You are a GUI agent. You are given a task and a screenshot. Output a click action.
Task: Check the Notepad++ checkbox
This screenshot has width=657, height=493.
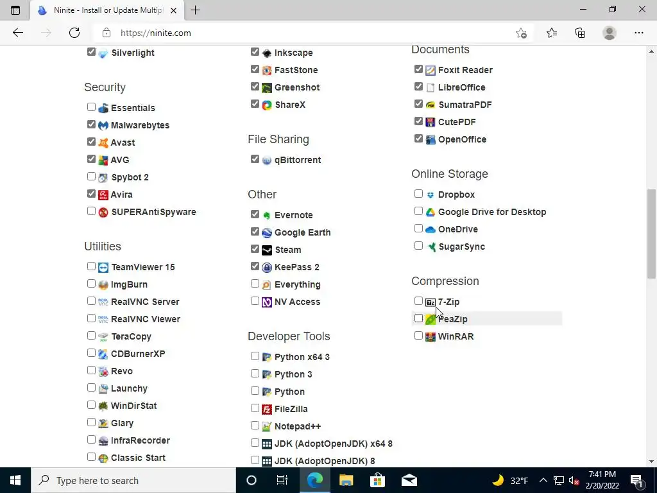tap(255, 425)
